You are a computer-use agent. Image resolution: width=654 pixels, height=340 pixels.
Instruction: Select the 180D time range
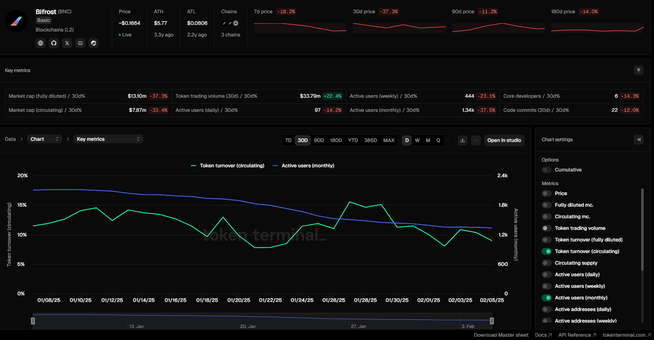[x=336, y=140]
